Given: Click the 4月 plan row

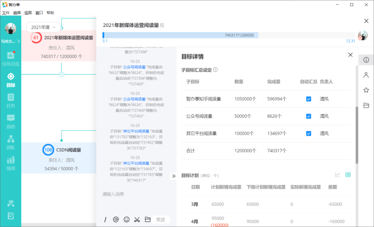Looking at the screenshot, I should click(x=266, y=220).
